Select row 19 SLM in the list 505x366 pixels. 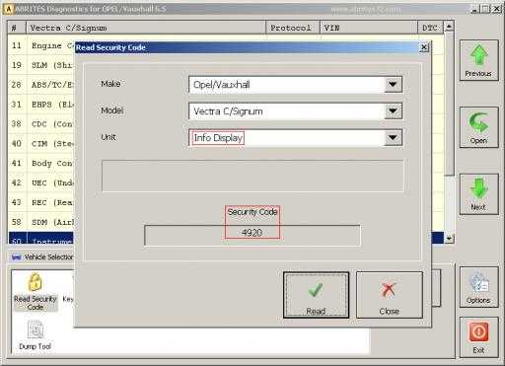pyautogui.click(x=41, y=65)
